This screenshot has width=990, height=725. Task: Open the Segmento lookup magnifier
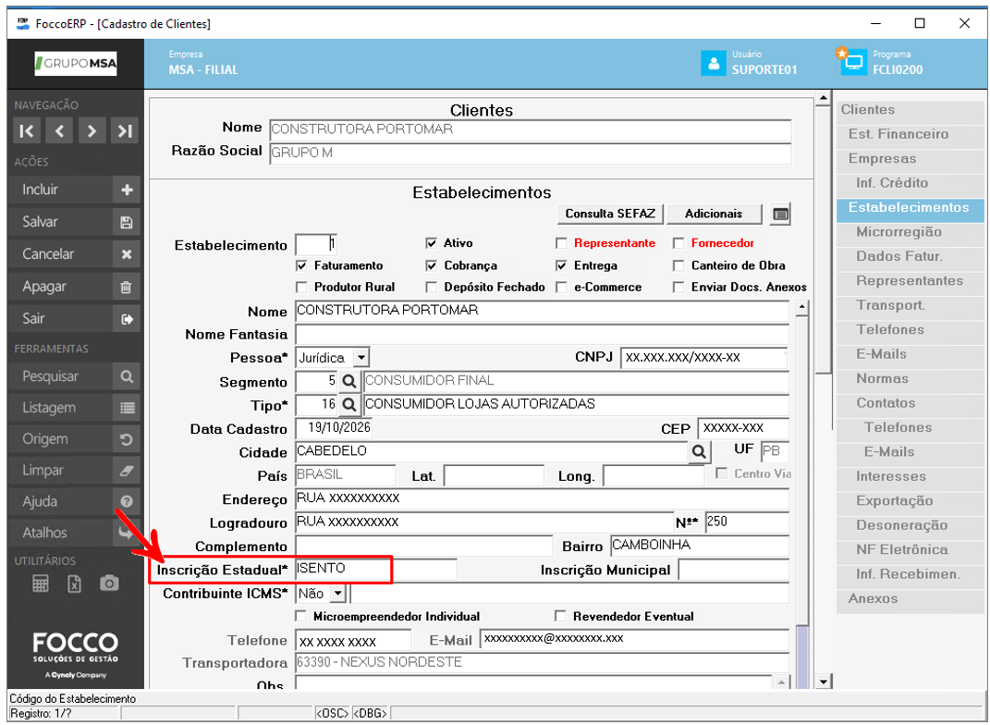coord(349,381)
